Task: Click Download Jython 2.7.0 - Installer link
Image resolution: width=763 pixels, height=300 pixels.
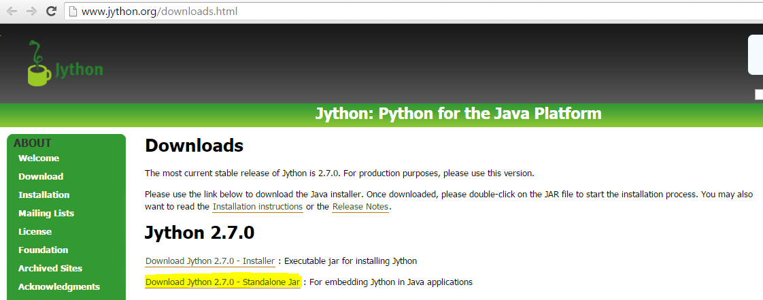Action: point(210,261)
